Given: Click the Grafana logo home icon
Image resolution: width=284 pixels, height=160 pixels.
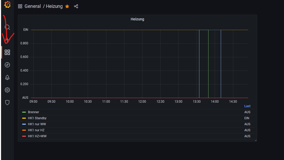Looking at the screenshot, I should pos(7,5).
